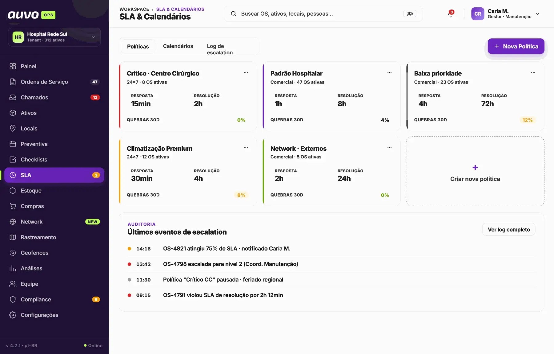Screen dimensions: 554x354
Task: Click the OS-4791 violou SLA event
Action: point(331,295)
